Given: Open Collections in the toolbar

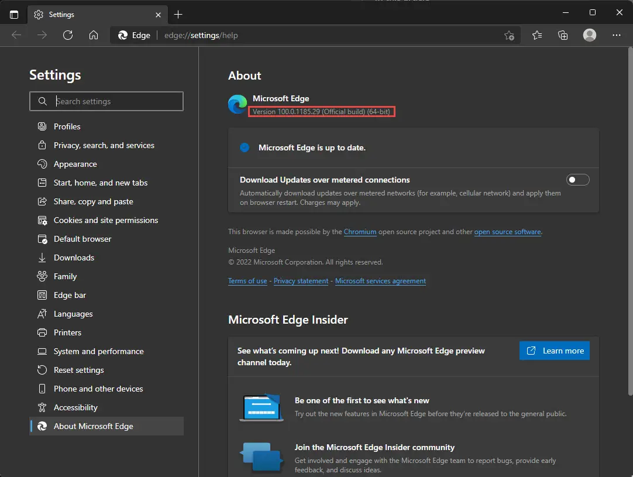Looking at the screenshot, I should click(x=563, y=36).
